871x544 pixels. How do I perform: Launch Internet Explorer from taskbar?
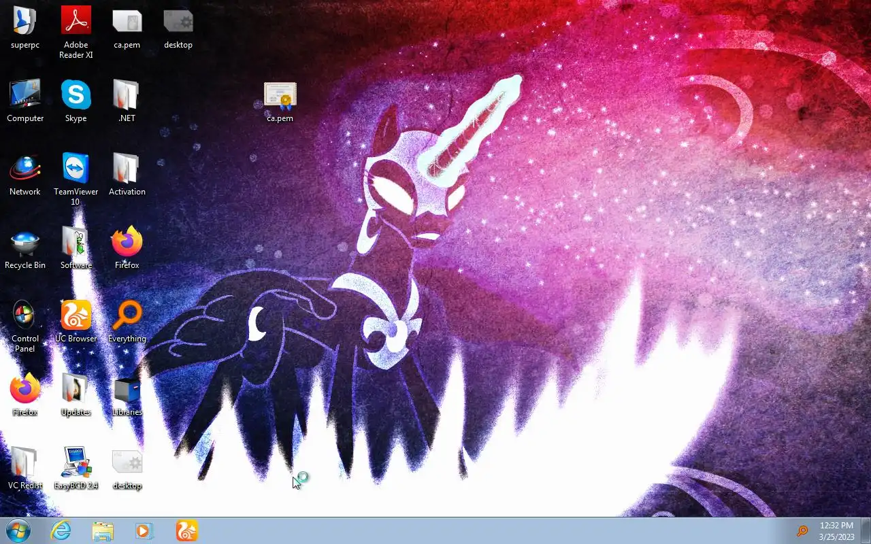point(61,530)
